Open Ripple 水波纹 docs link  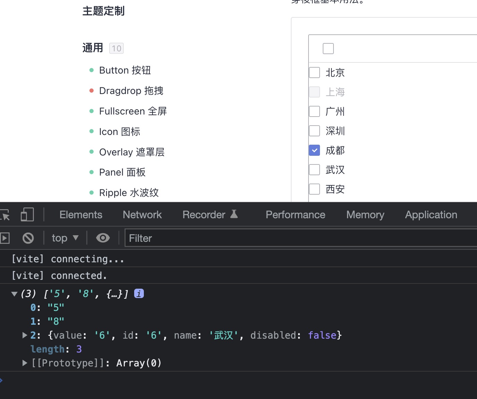(x=129, y=193)
